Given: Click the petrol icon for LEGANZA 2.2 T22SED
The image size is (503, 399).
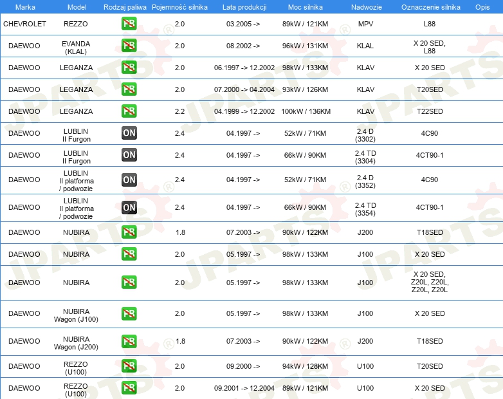Looking at the screenshot, I should point(129,111).
